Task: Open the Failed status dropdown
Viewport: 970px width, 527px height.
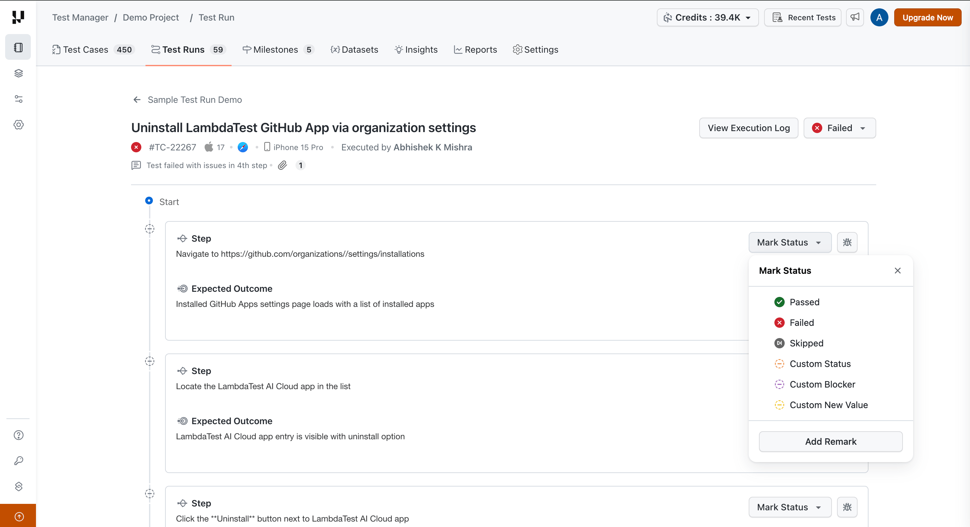Action: click(839, 128)
